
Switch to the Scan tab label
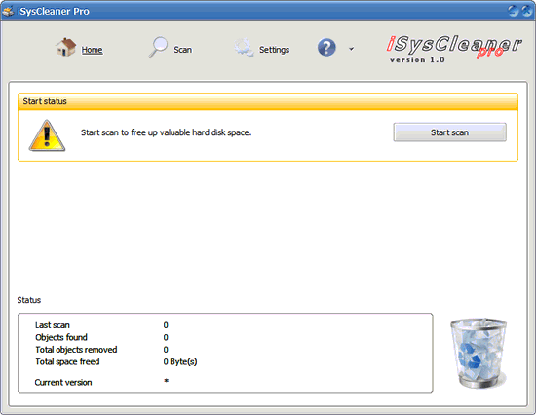pyautogui.click(x=183, y=50)
